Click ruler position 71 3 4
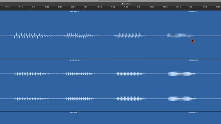Viewport: 221px width, 124px height. click(x=126, y=7)
